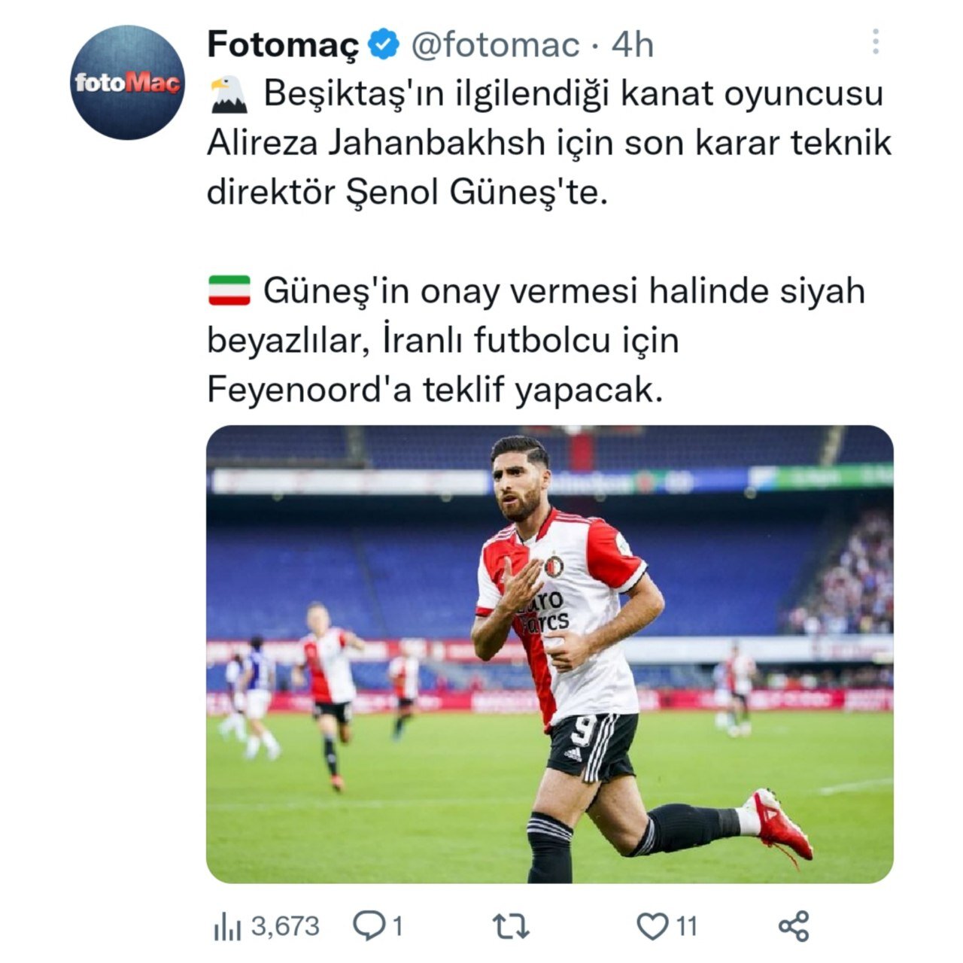963x963 pixels.
Task: Click the blue verified badge
Action: click(384, 46)
